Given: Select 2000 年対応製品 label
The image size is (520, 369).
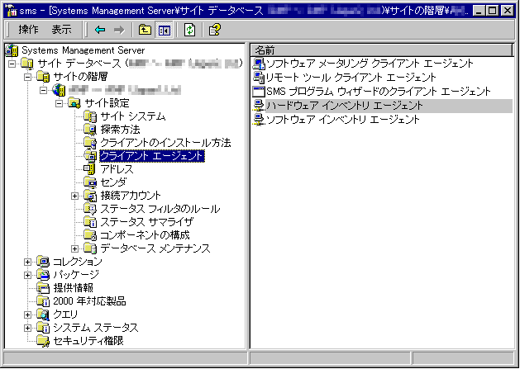Looking at the screenshot, I should tap(89, 301).
